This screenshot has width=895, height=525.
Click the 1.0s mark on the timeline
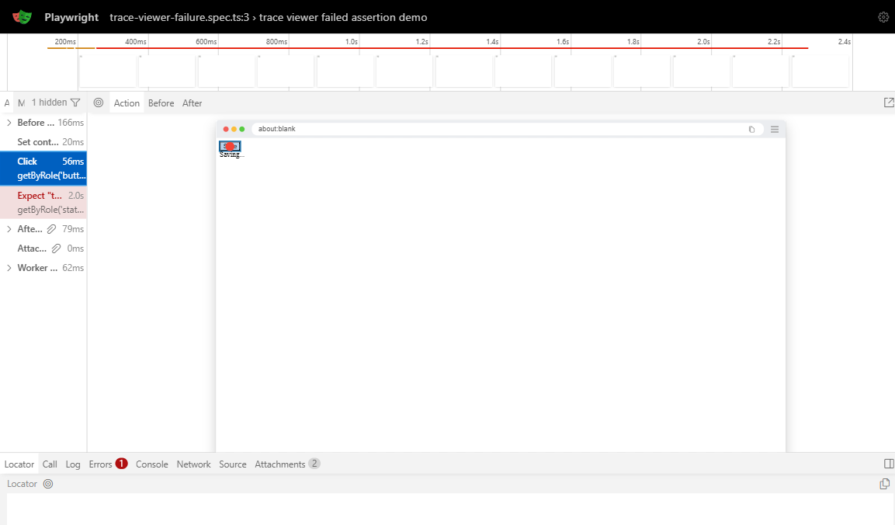tap(351, 42)
